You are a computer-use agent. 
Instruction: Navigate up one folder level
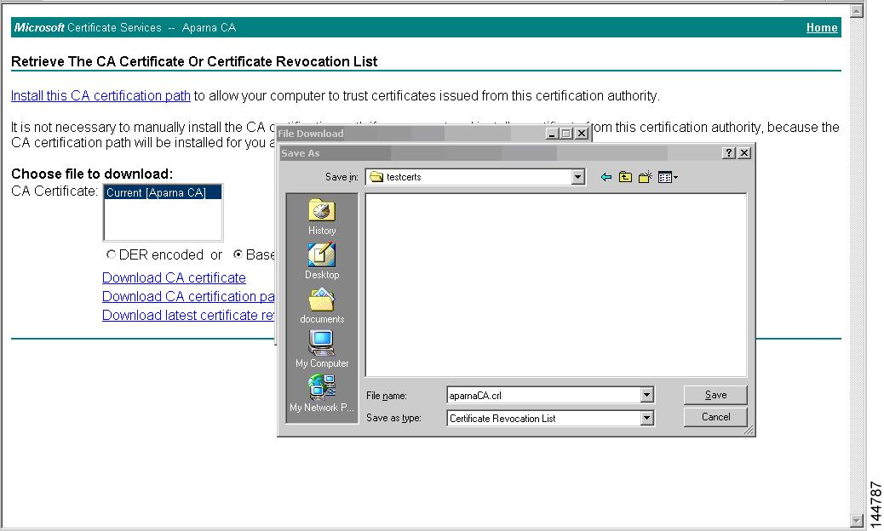click(625, 176)
